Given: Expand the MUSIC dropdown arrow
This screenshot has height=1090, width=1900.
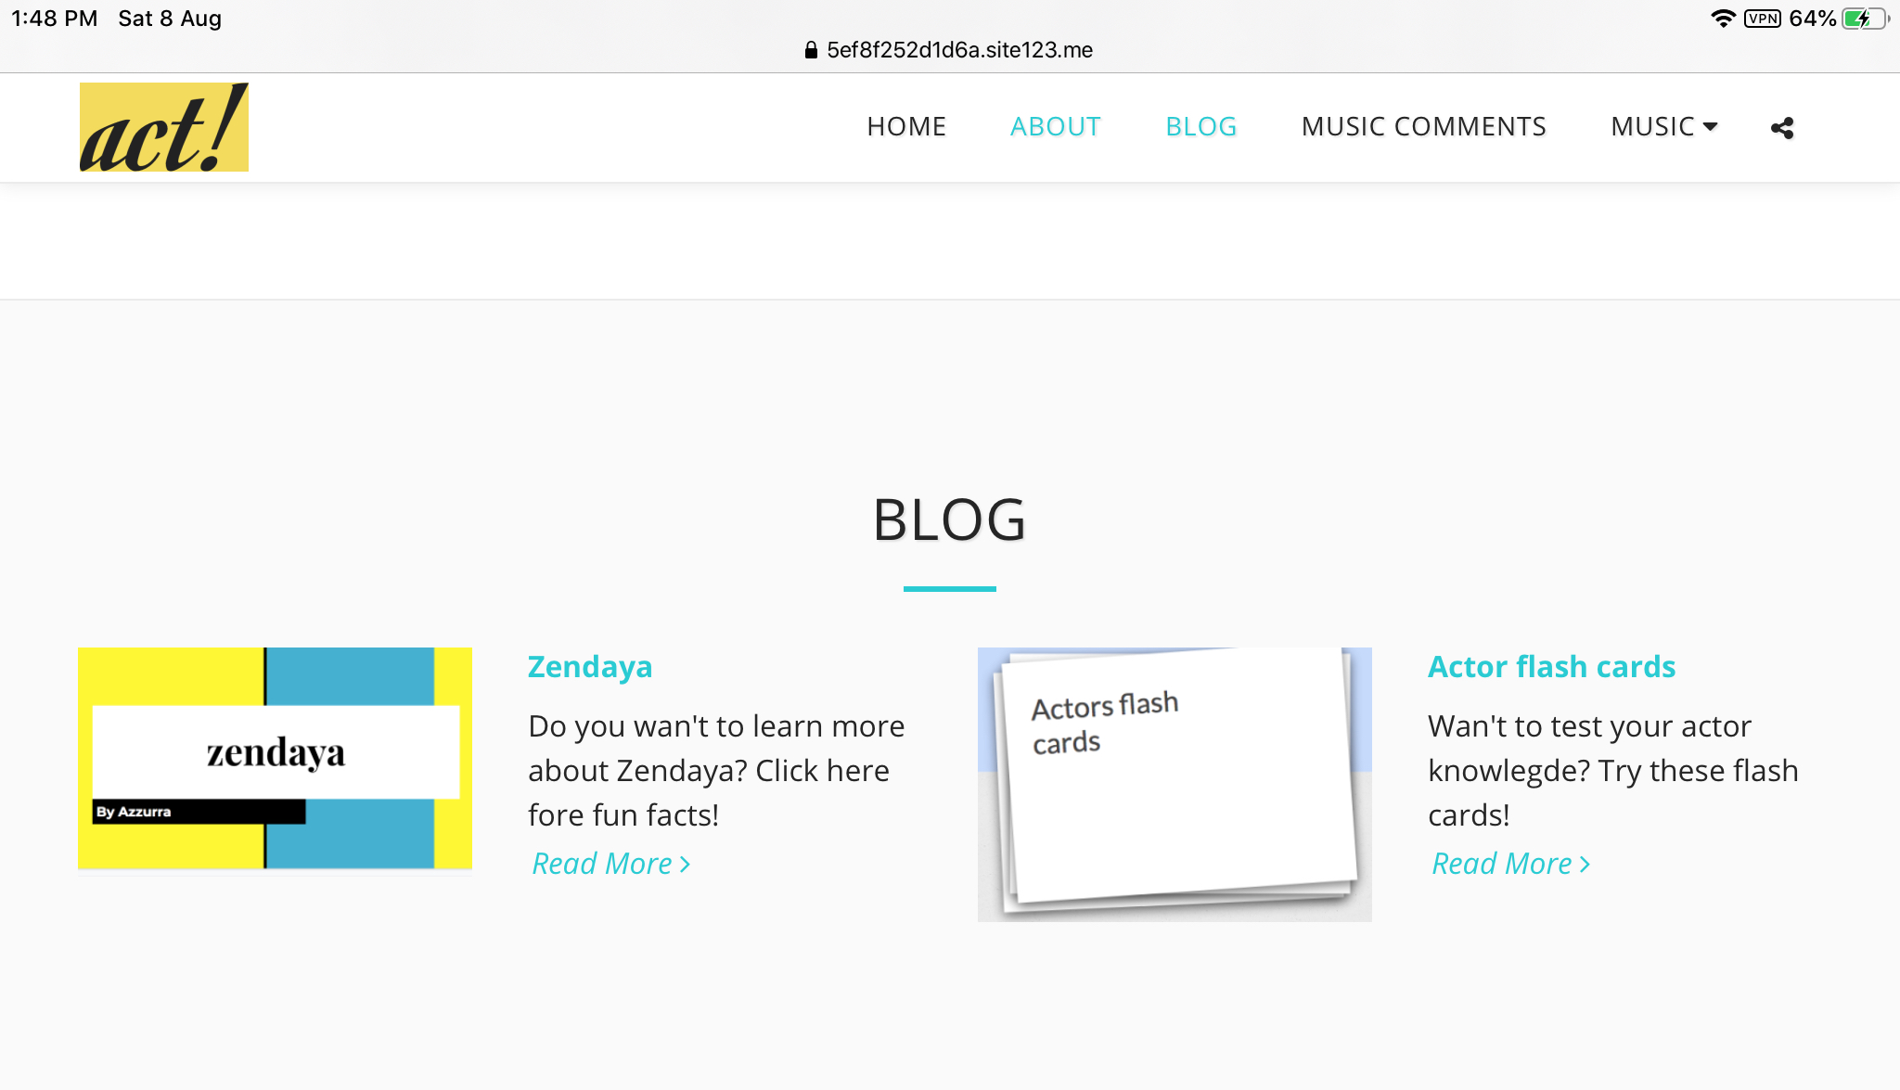Looking at the screenshot, I should [x=1711, y=126].
